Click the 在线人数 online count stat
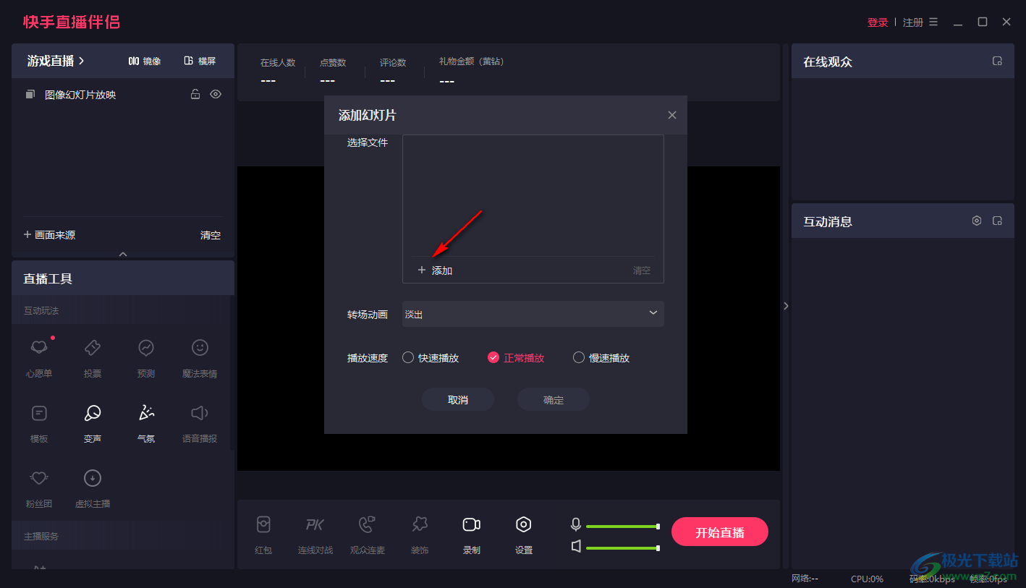The width and height of the screenshot is (1026, 588). (x=278, y=72)
